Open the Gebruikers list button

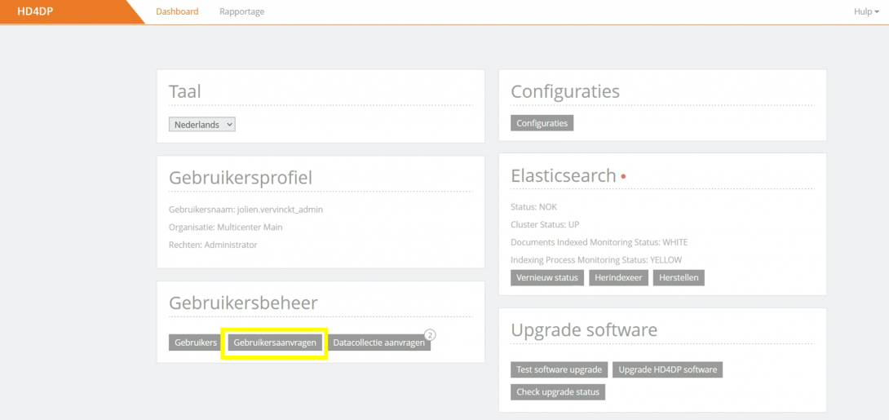(196, 343)
